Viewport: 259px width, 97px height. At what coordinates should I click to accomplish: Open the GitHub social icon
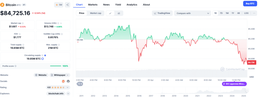tap(68, 81)
